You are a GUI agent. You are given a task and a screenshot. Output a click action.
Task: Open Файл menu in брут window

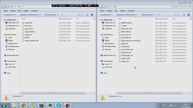pos(102,11)
